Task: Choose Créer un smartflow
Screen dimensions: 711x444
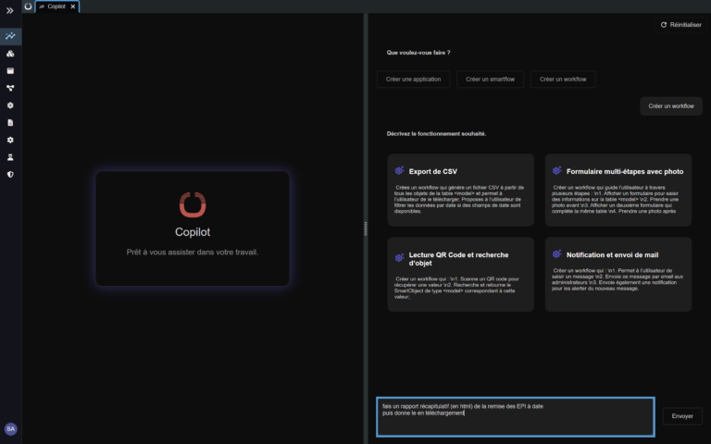Action: (490, 80)
